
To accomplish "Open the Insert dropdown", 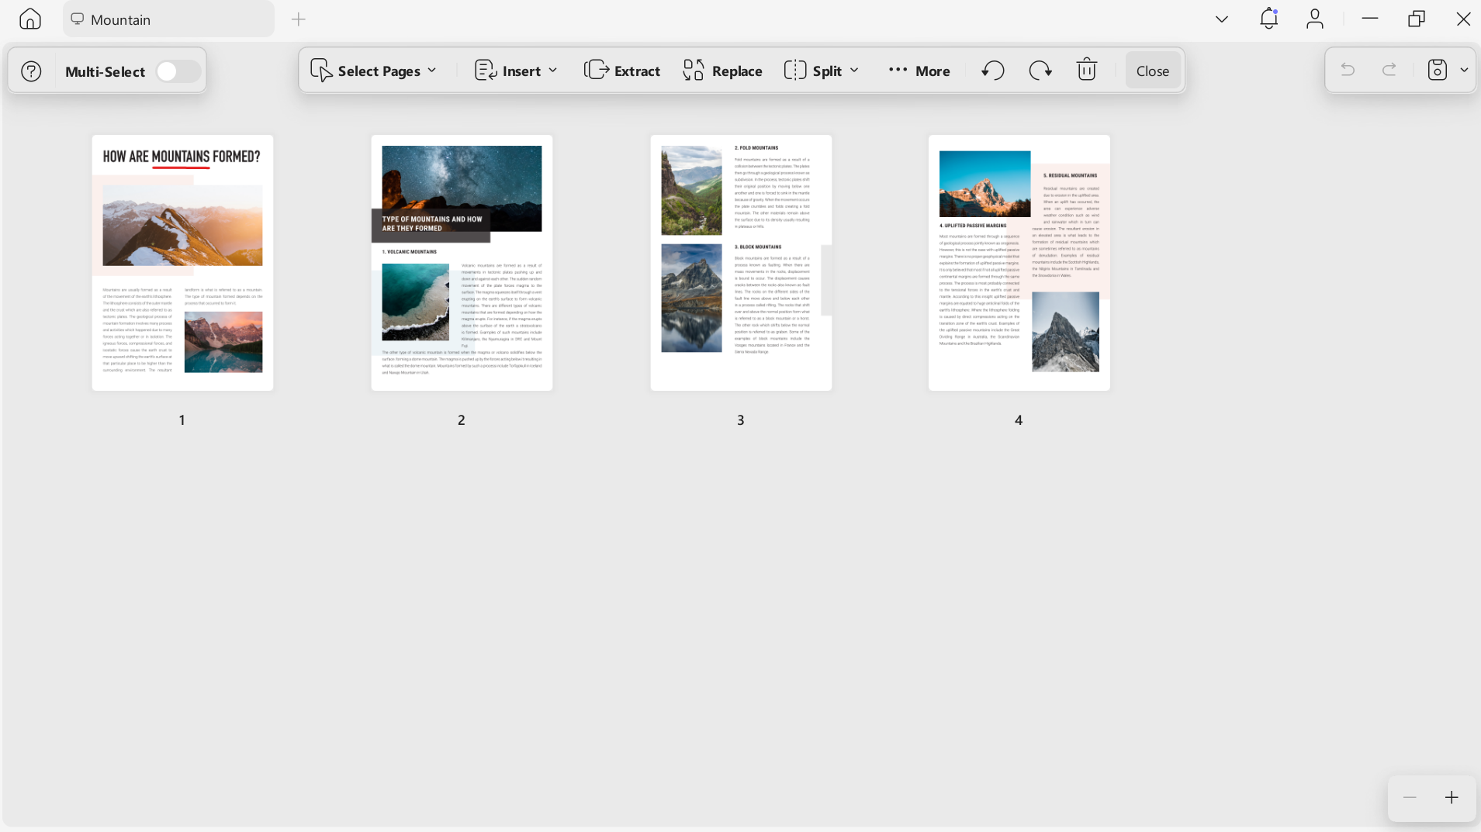I will coord(517,71).
